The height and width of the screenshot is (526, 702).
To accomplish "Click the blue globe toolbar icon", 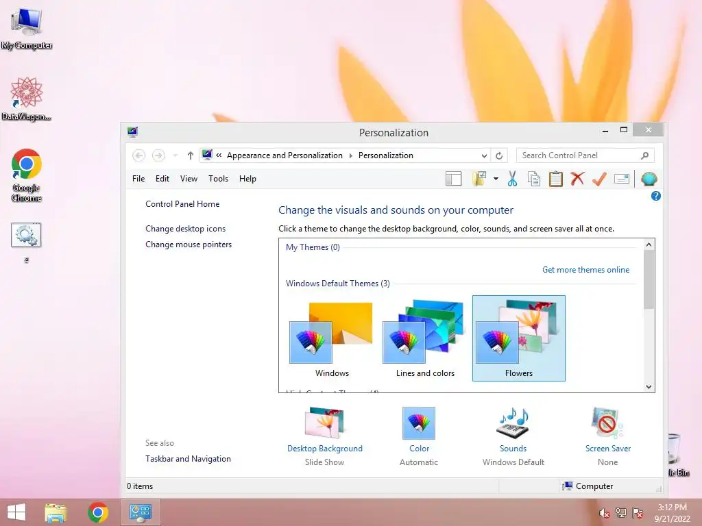I will pos(649,179).
